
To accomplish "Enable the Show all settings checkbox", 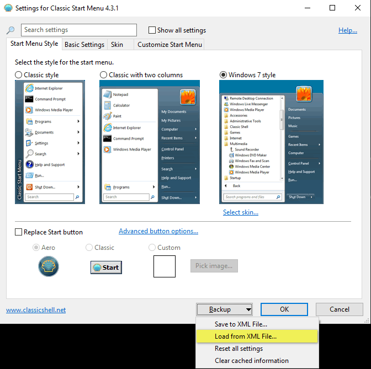I will click(152, 30).
